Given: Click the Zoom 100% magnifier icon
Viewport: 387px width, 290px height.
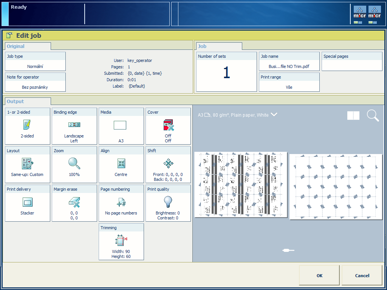Looking at the screenshot, I should coord(74,163).
